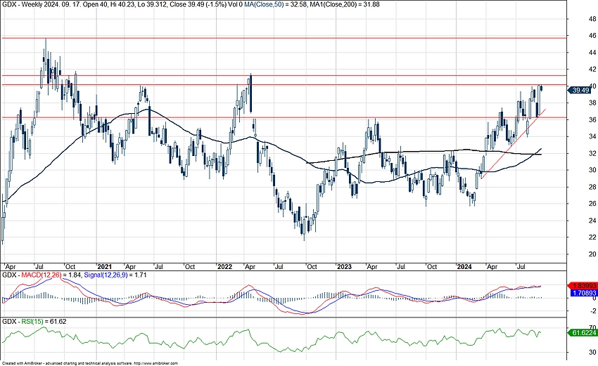
Task: Click the 20 price axis label
Action: (x=592, y=254)
